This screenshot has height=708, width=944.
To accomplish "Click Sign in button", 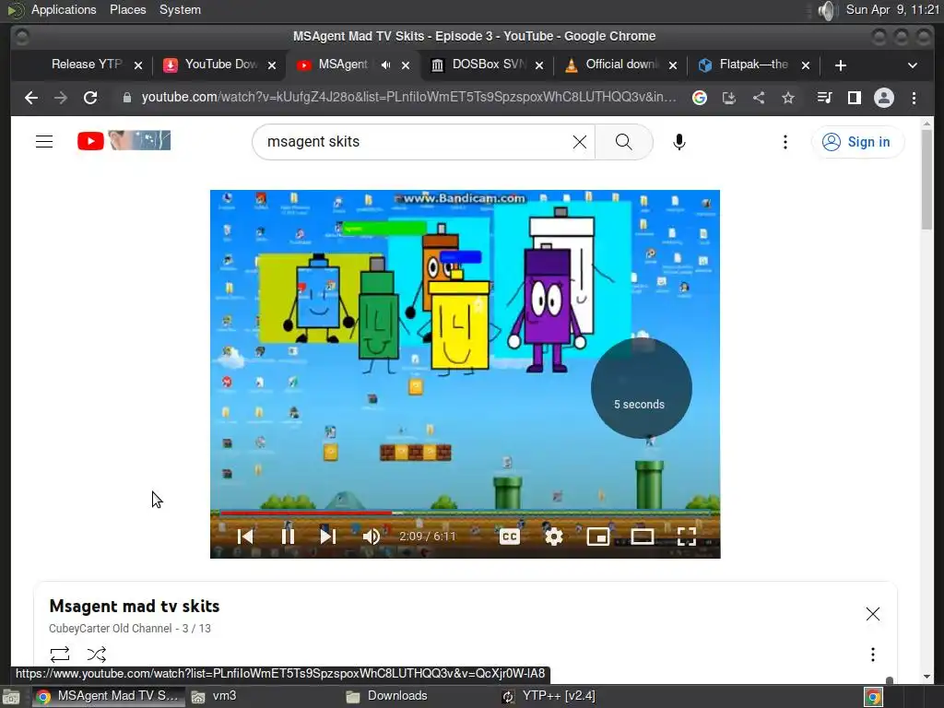I will coord(856,142).
